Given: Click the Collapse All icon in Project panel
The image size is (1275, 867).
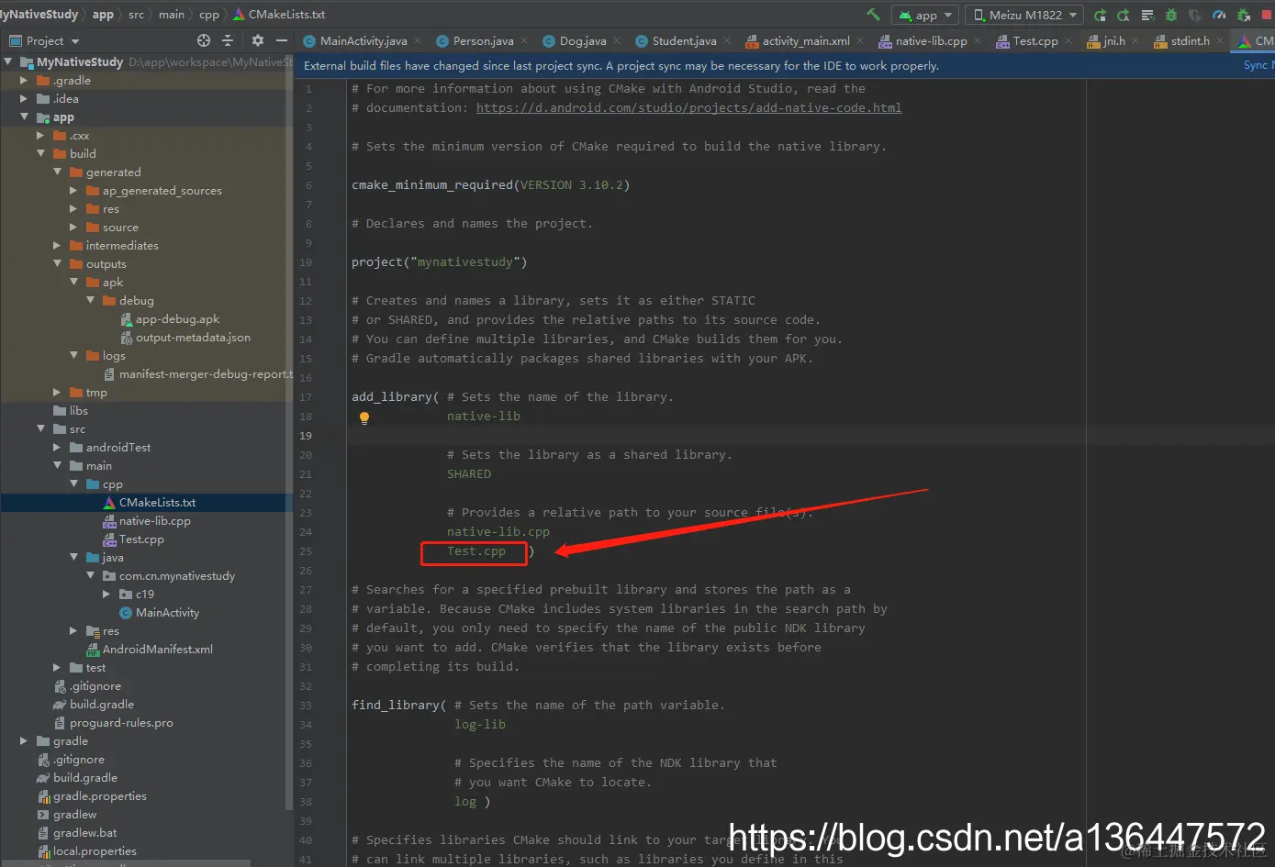Looking at the screenshot, I should (228, 40).
